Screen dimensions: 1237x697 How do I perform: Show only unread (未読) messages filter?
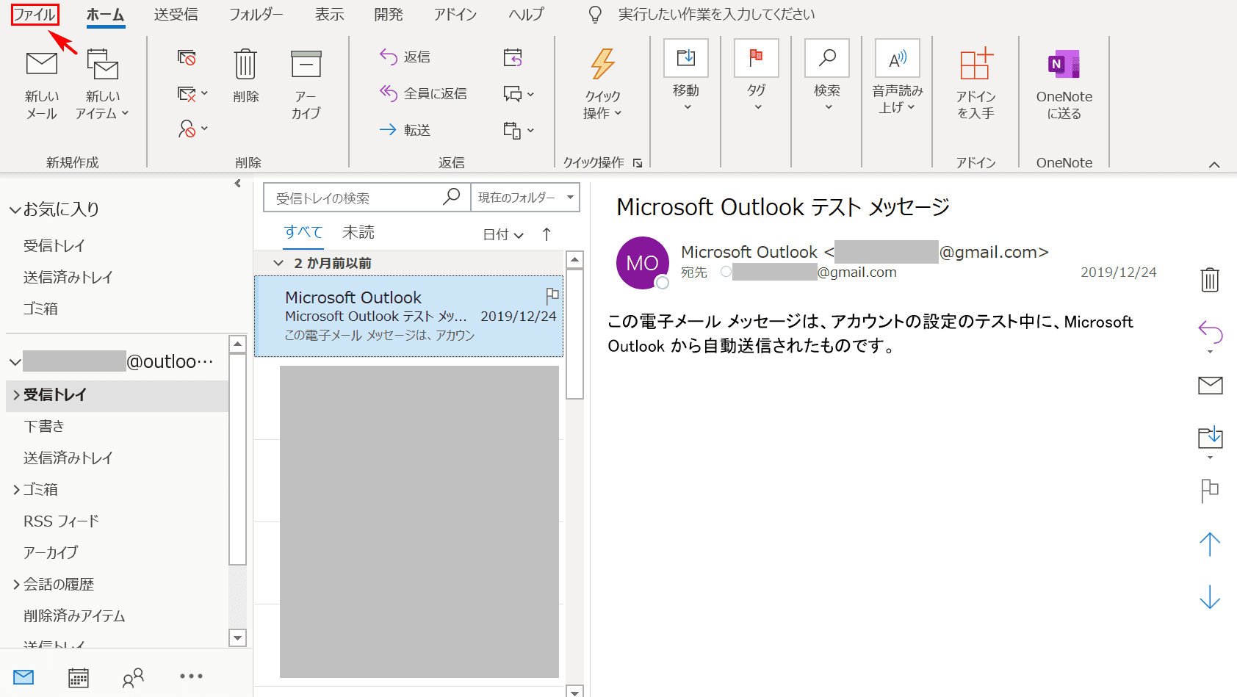click(358, 233)
